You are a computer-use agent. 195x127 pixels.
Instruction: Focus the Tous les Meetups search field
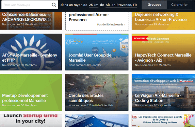tap(30, 5)
